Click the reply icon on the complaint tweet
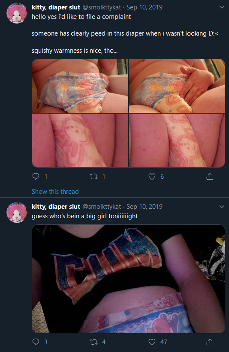229x352 pixels. point(36,177)
